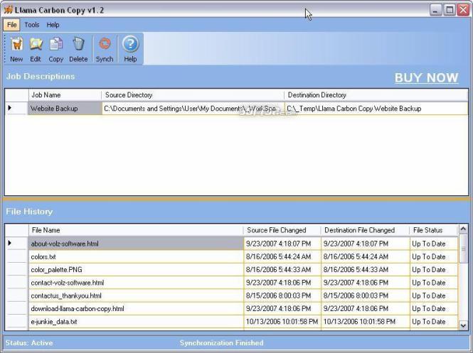Screen dimensions: 473x353
Task: Select e-junkie_data.txt file name
Action: tap(136, 321)
